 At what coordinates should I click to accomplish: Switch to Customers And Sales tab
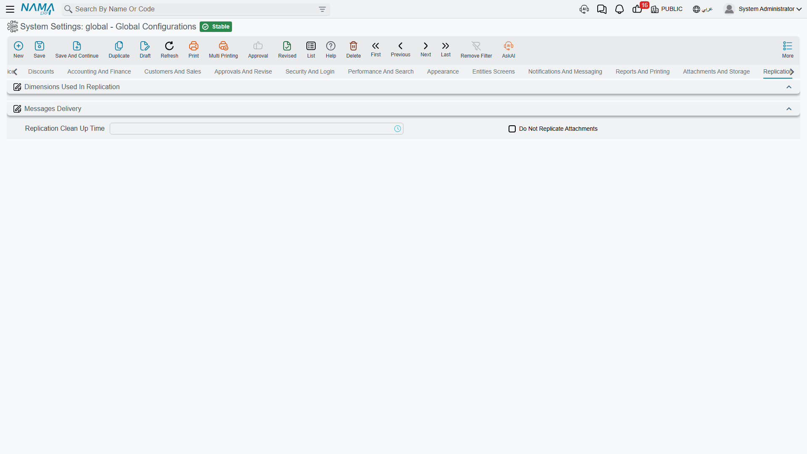pos(173,71)
